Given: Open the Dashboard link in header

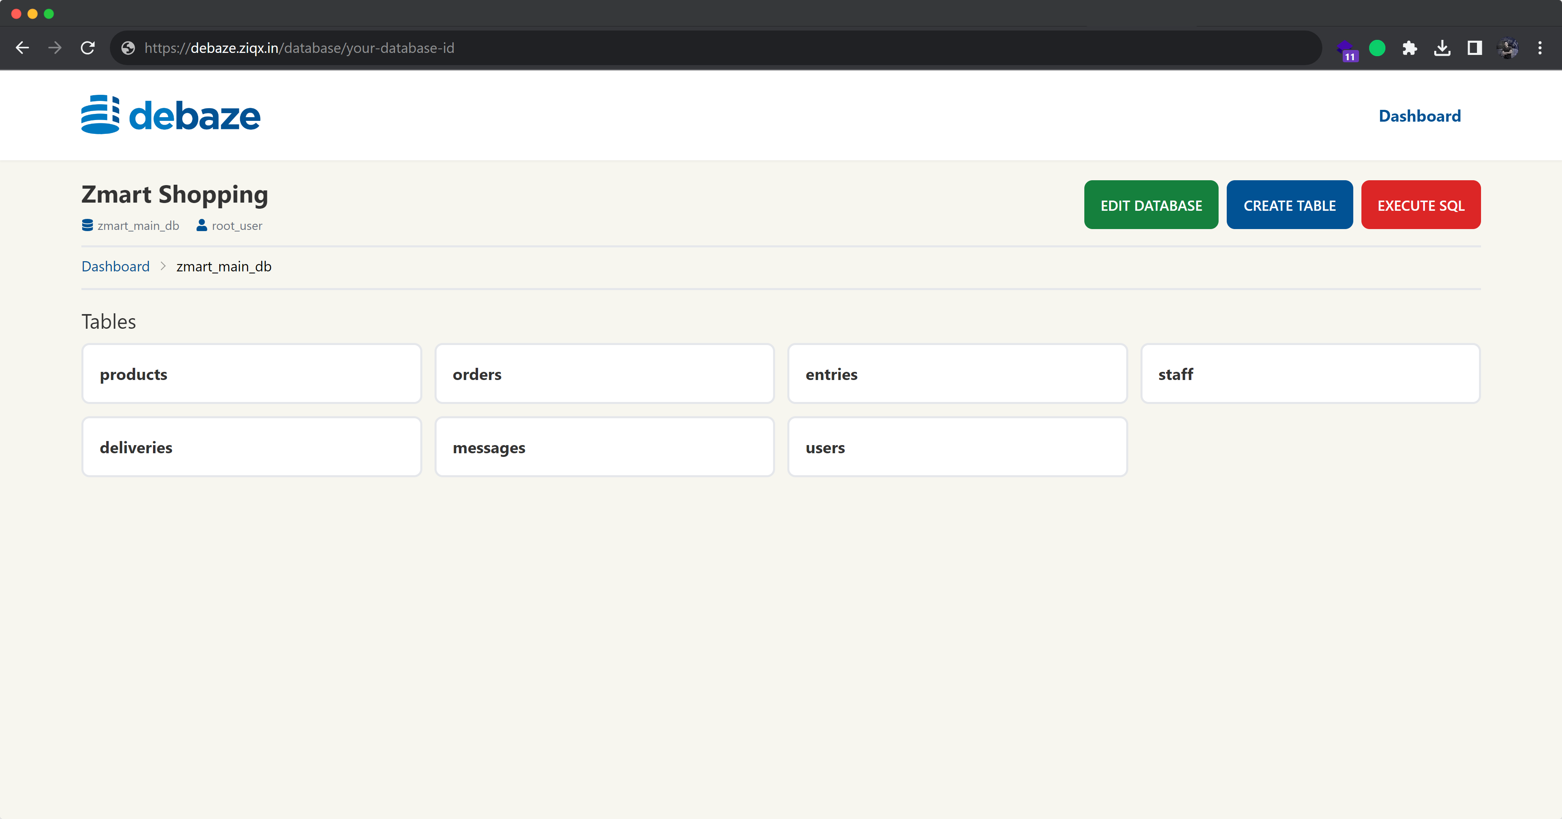Looking at the screenshot, I should (1420, 116).
